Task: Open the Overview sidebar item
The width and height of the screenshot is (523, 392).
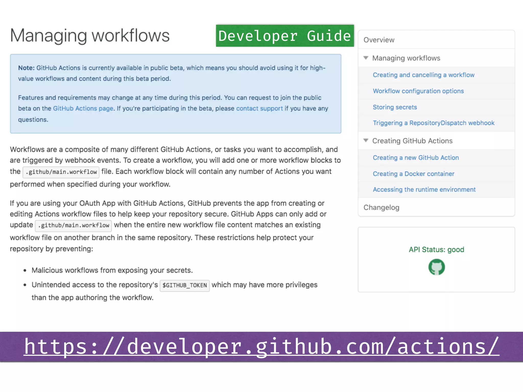Action: 379,40
